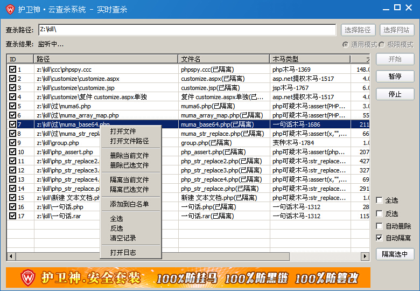Image resolution: width=420 pixels, height=291 pixels.
Task: Choose 打开文件 from the context menu
Action: click(131, 131)
